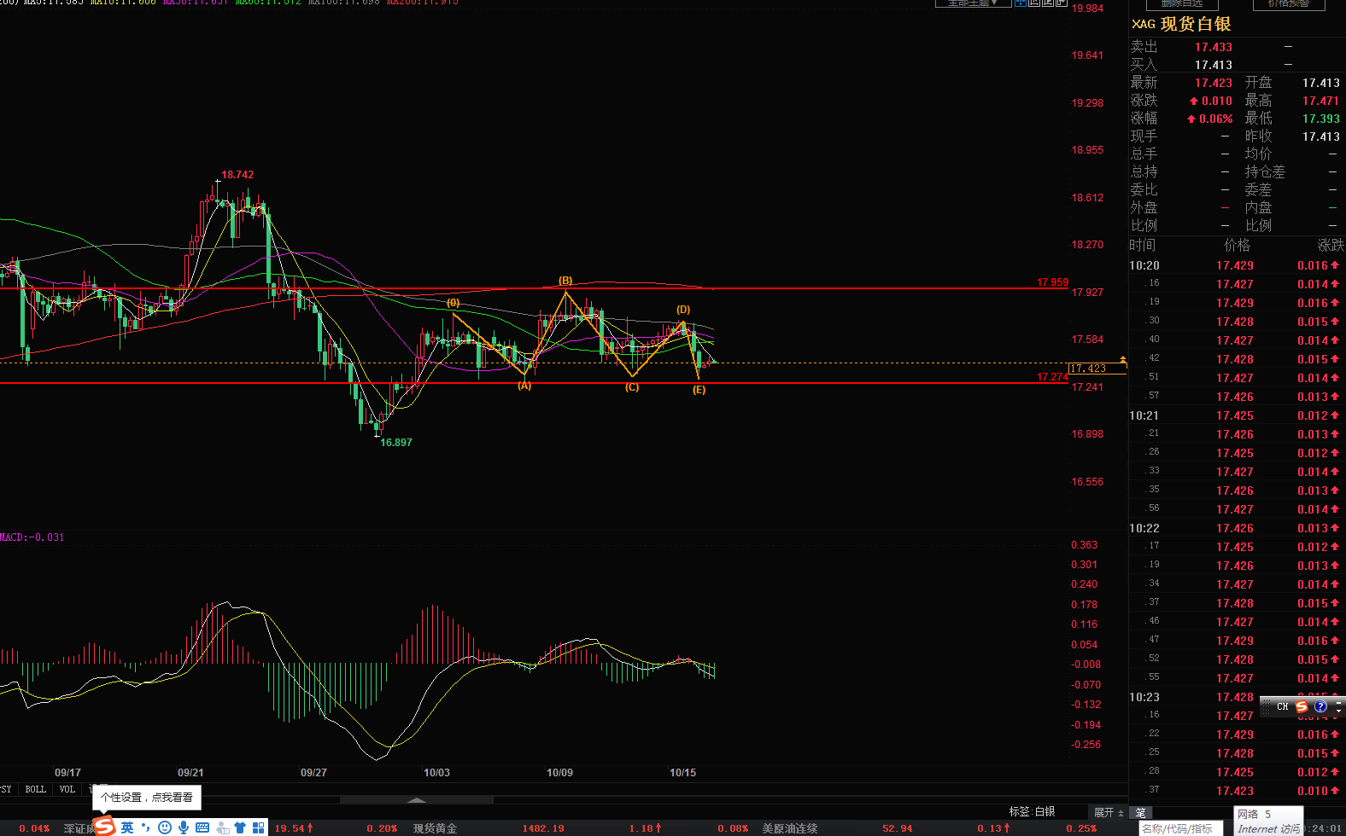This screenshot has width=1346, height=836.
Task: Click the fourth chart layout icon
Action: 1061,3
